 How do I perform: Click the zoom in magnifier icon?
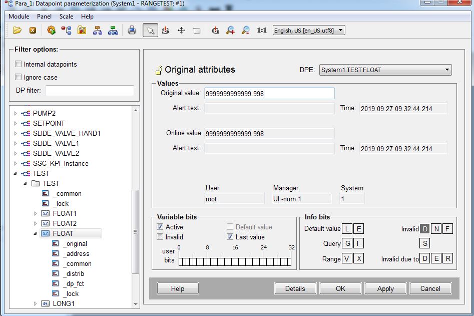click(230, 31)
